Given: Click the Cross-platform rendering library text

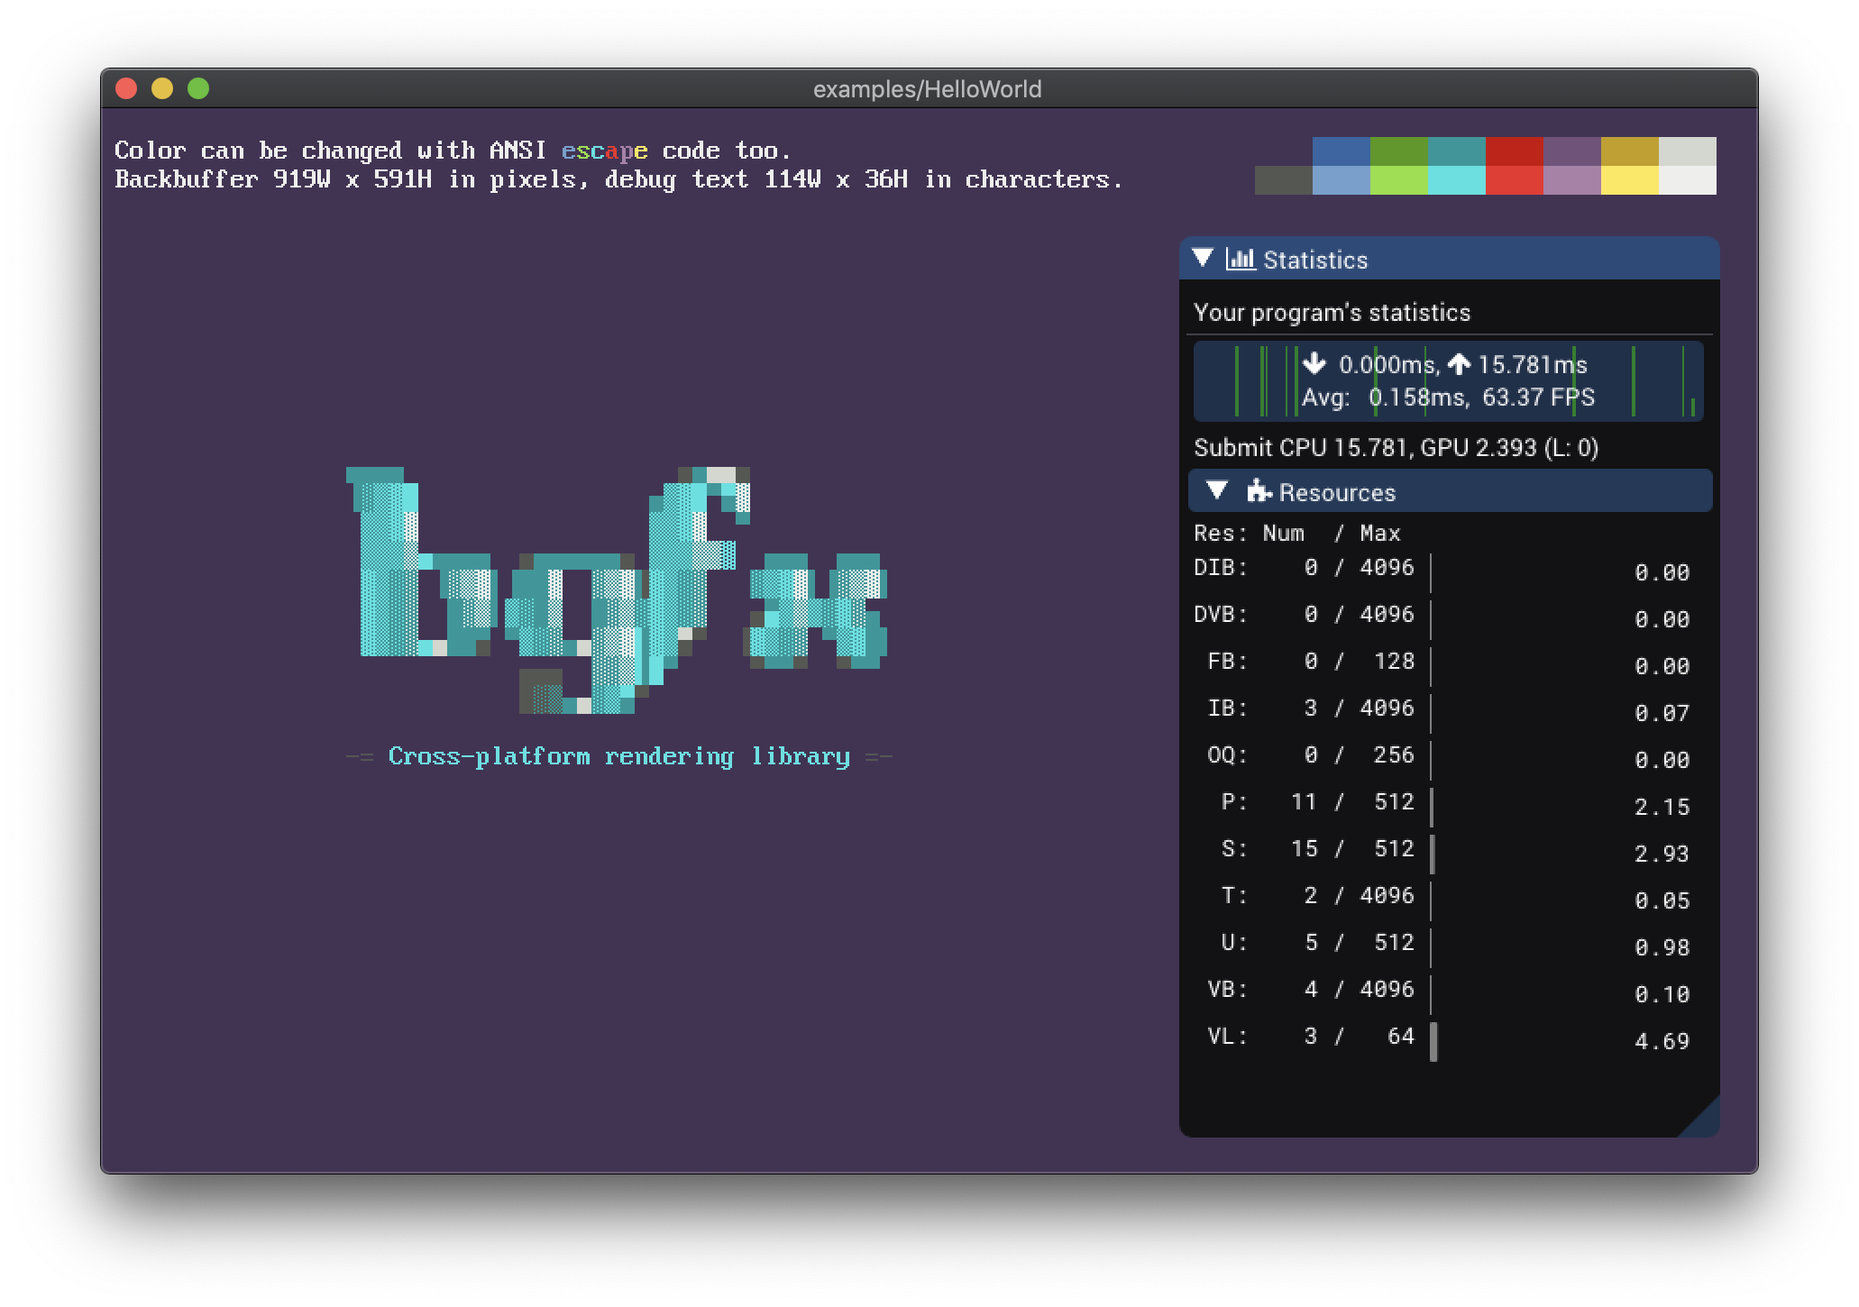Looking at the screenshot, I should [x=618, y=756].
